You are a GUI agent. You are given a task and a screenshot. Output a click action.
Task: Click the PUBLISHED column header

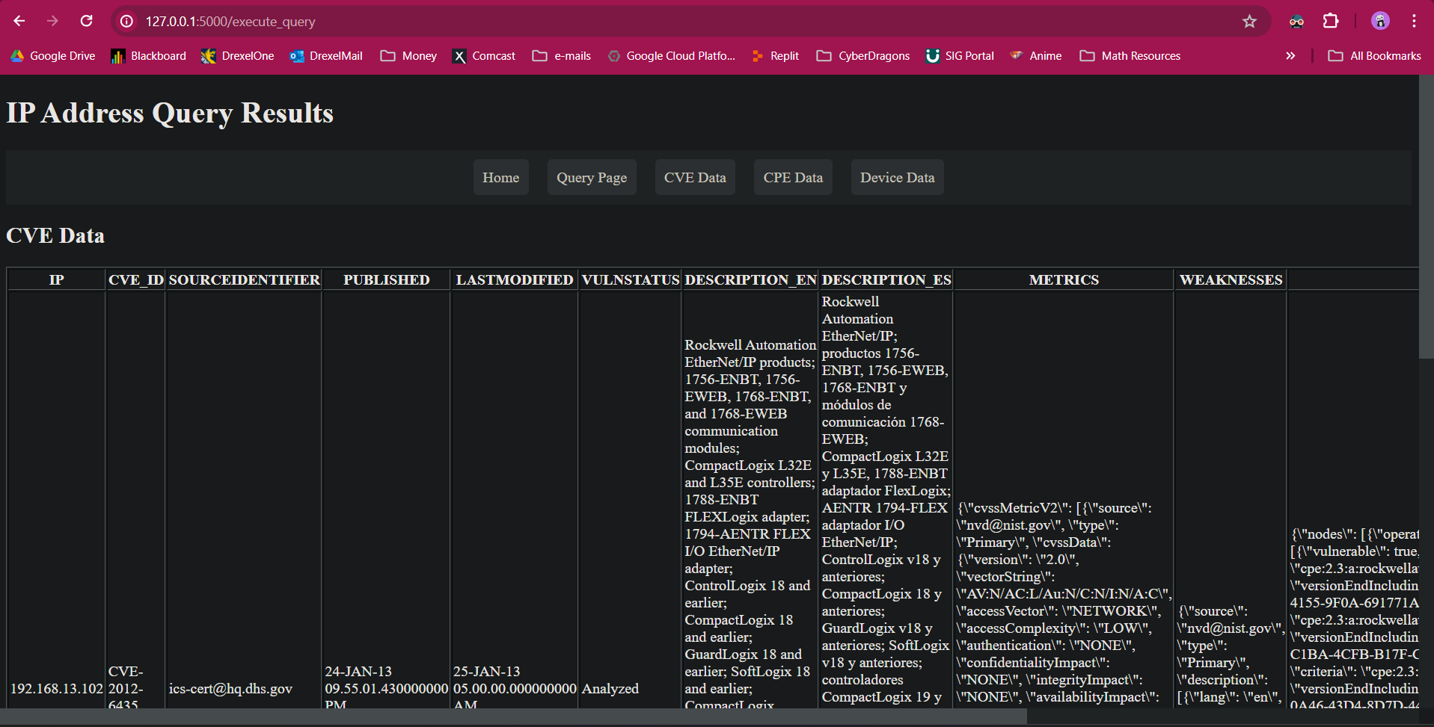[x=386, y=279]
